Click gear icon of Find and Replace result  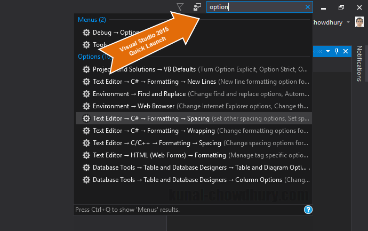pyautogui.click(x=86, y=94)
